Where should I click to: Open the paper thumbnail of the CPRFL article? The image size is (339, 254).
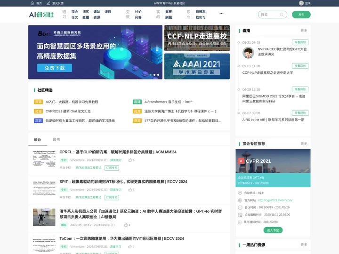44,159
